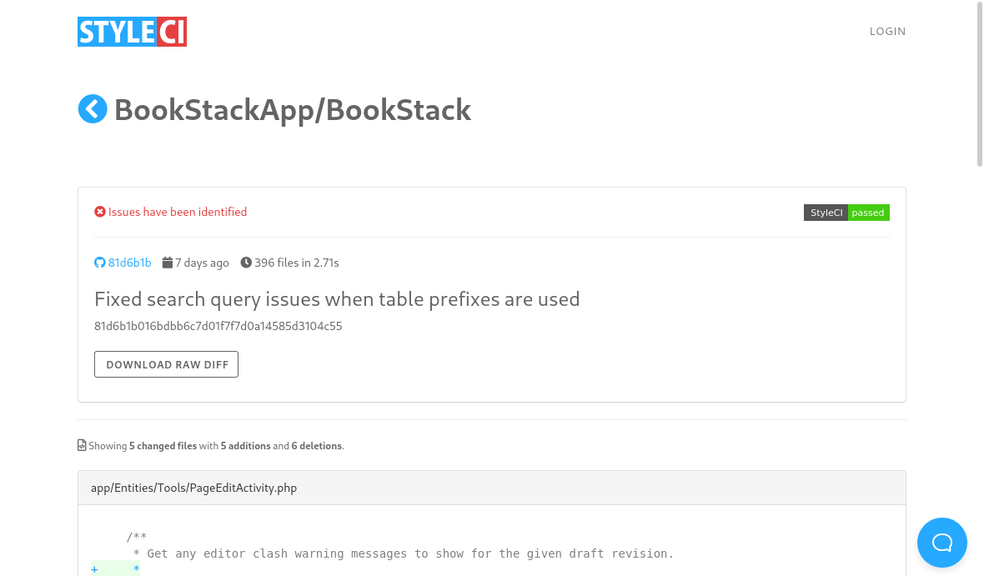
Task: Click the commit title about search query issues
Action: pos(337,299)
